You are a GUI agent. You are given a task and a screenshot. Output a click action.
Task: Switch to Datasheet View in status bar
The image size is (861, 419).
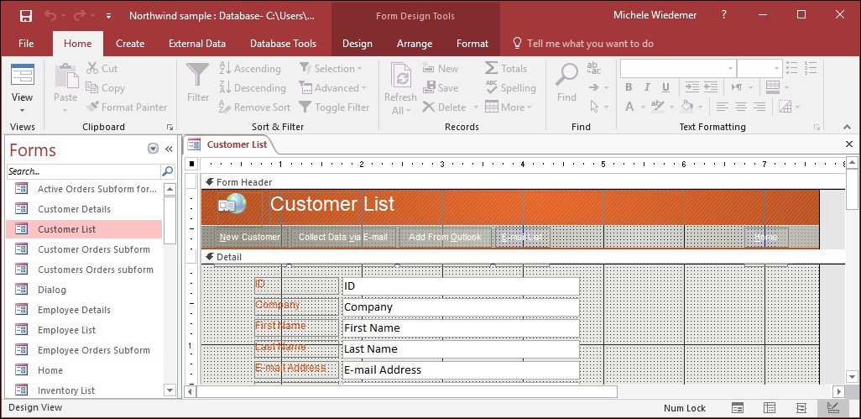(x=770, y=407)
